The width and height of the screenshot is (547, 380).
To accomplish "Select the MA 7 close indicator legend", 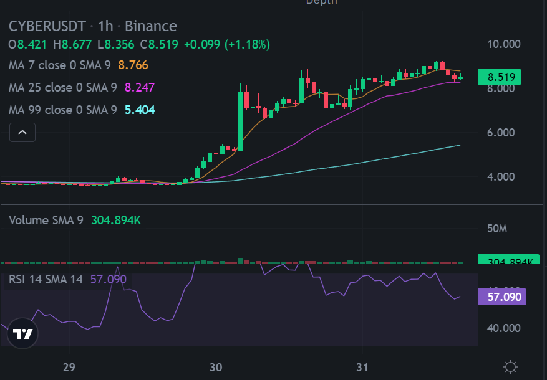I will (60, 65).
